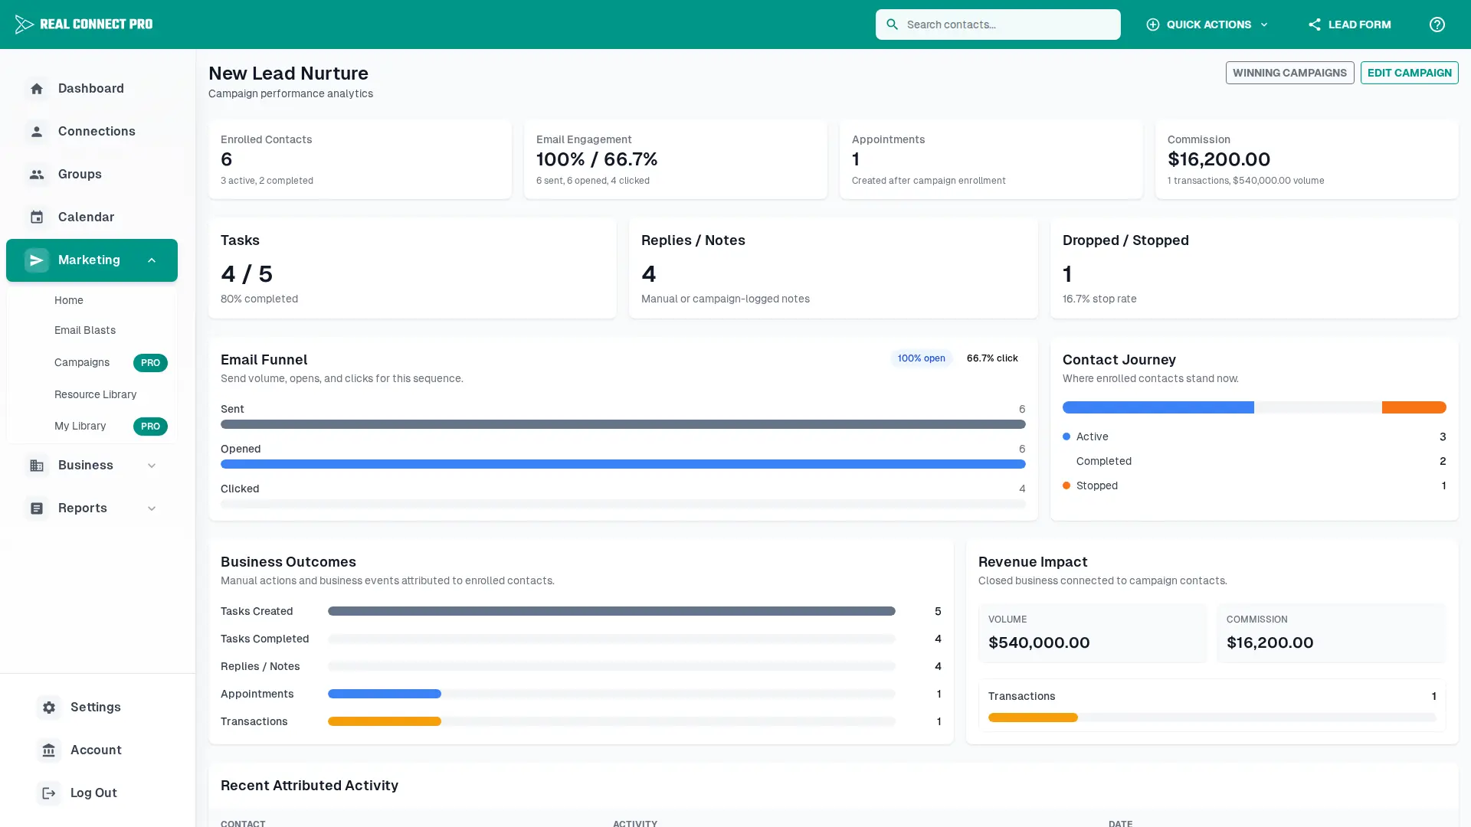Click the Sent progress bar
Screen dimensions: 1471x827
[x=623, y=424]
